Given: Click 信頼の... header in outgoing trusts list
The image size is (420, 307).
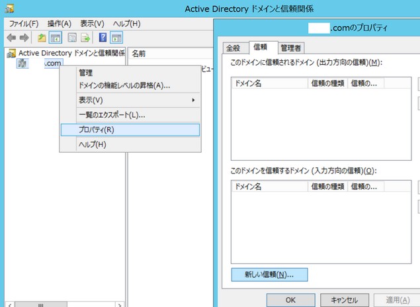Looking at the screenshot, I should [366, 83].
